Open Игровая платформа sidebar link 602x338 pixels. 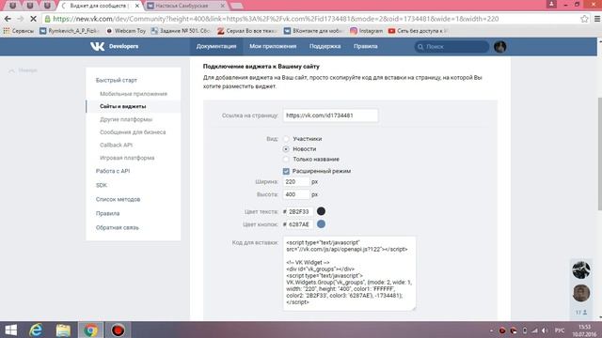click(x=127, y=158)
